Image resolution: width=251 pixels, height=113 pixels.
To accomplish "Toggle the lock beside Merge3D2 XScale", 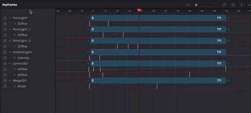I will coord(5,86).
